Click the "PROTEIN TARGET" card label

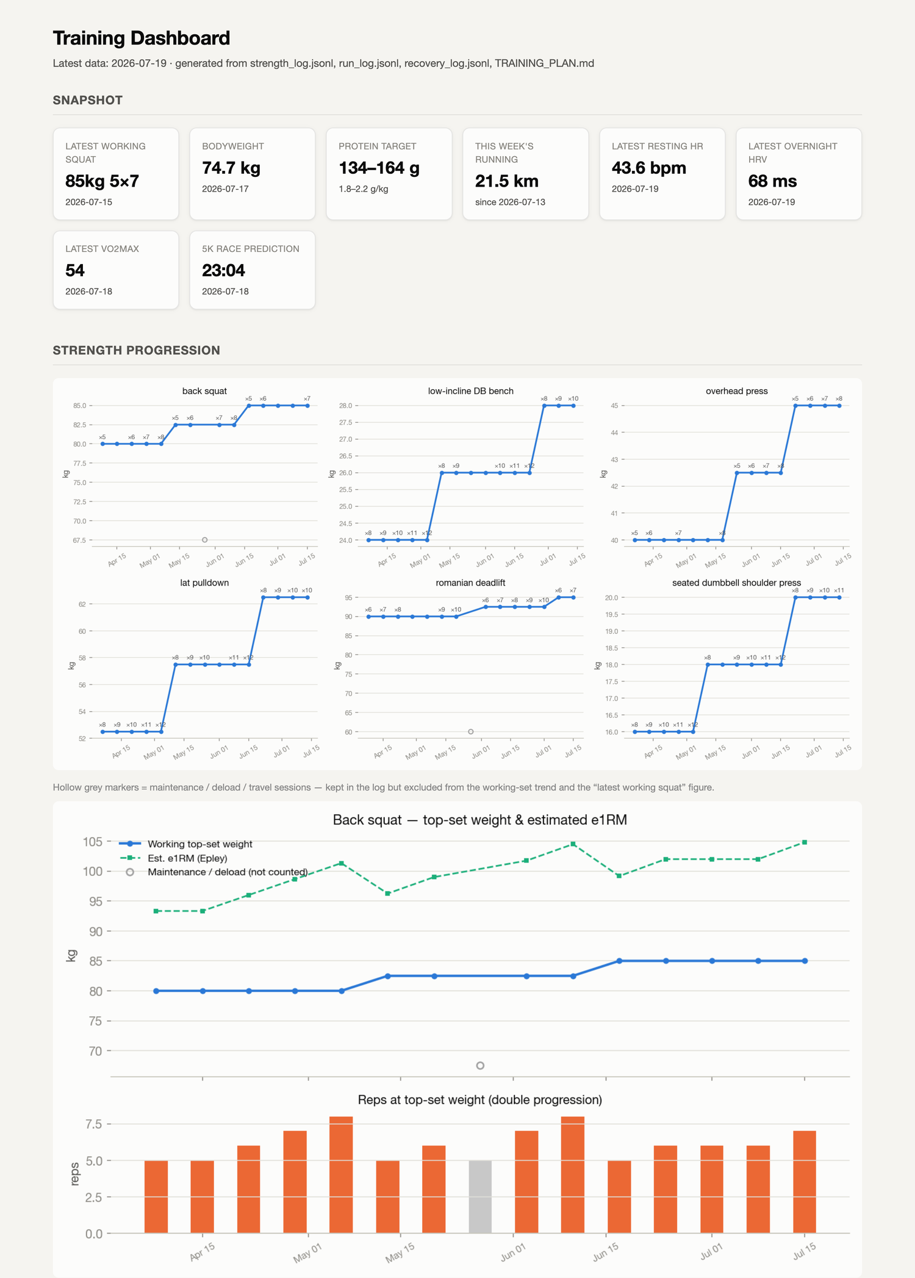click(378, 146)
